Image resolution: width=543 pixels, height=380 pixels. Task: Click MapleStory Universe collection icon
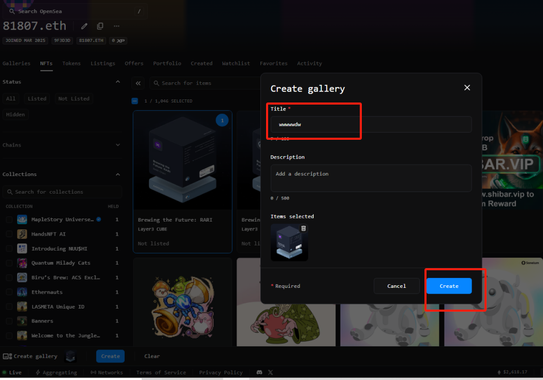22,220
